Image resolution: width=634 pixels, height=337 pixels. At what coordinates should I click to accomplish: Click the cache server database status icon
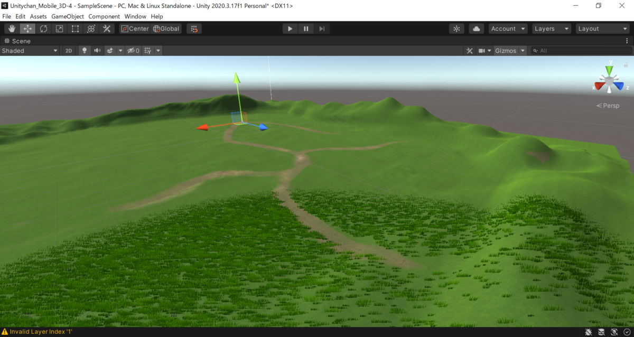point(601,332)
